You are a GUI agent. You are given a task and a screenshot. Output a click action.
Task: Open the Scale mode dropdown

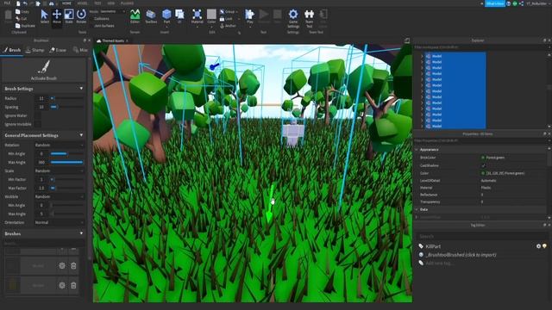[60, 170]
